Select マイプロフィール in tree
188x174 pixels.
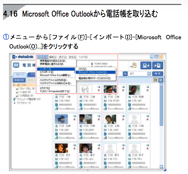24,103
